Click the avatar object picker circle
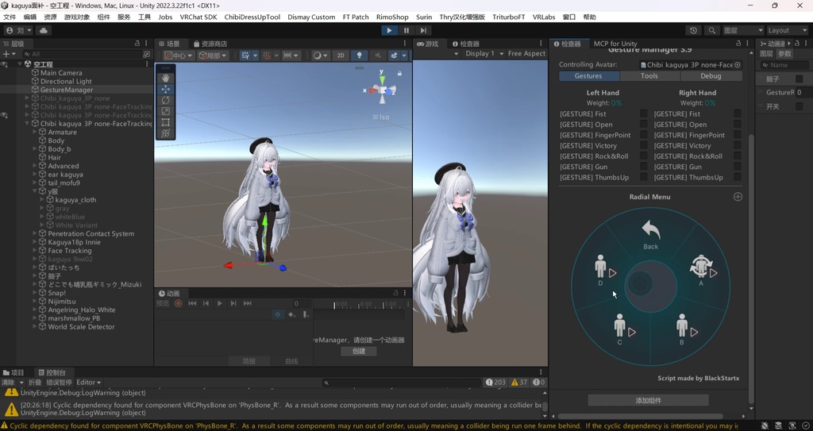 [x=738, y=65]
